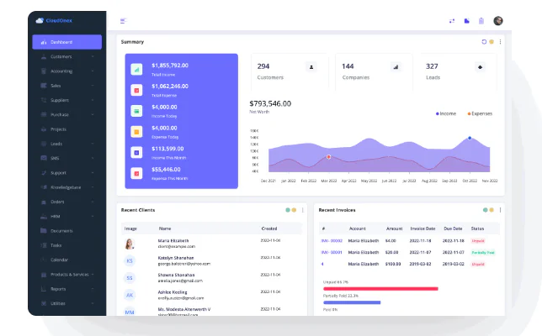
Task: Click the Reports chart icon
Action: click(x=44, y=289)
